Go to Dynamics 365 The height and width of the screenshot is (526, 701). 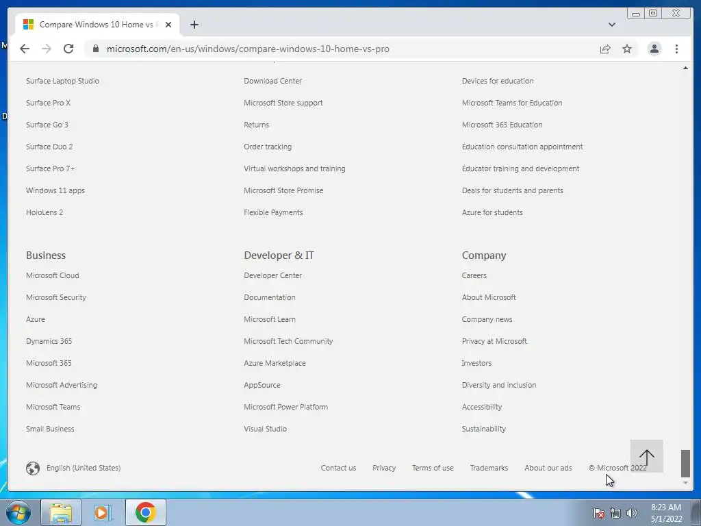tap(49, 341)
